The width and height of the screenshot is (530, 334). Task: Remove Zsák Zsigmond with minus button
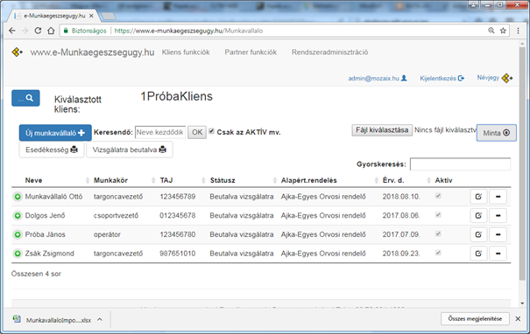coord(498,254)
